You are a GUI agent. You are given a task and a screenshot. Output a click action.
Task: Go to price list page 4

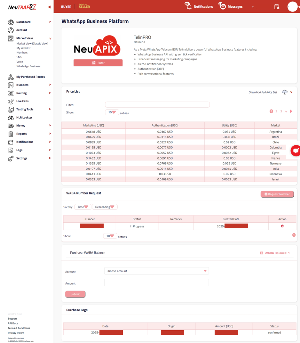point(286,111)
